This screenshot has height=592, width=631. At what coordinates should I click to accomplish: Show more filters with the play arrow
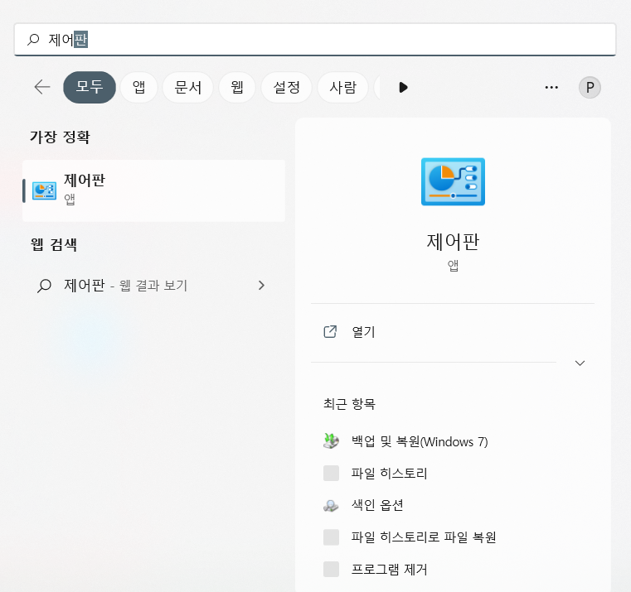tap(403, 87)
